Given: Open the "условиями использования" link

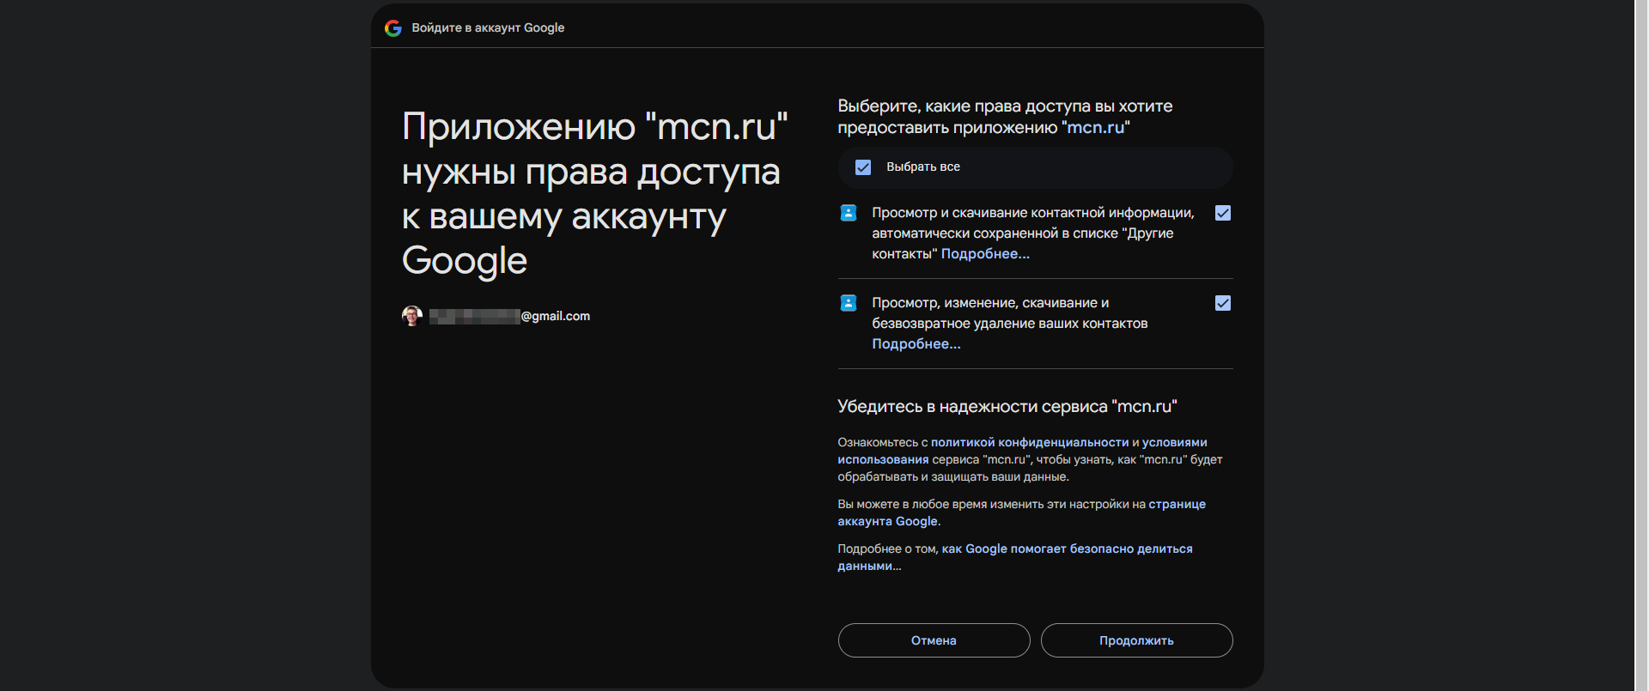Looking at the screenshot, I should click(x=1175, y=443).
